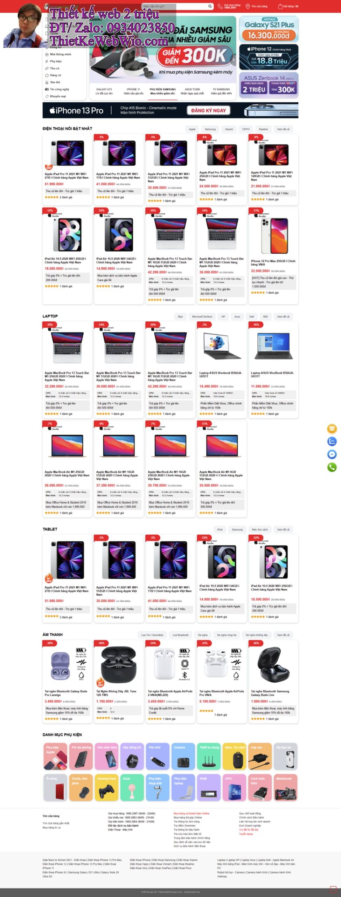Go back with banner carousel left arrow

click(x=92, y=60)
